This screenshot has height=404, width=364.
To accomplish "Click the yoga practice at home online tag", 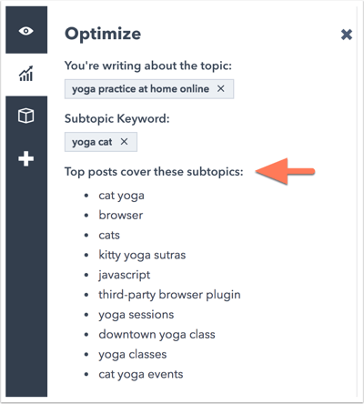I will pos(149,89).
